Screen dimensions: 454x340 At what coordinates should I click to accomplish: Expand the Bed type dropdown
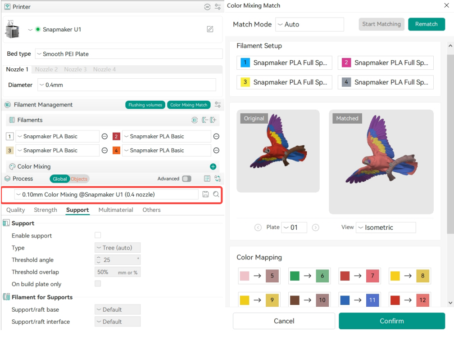coord(129,54)
